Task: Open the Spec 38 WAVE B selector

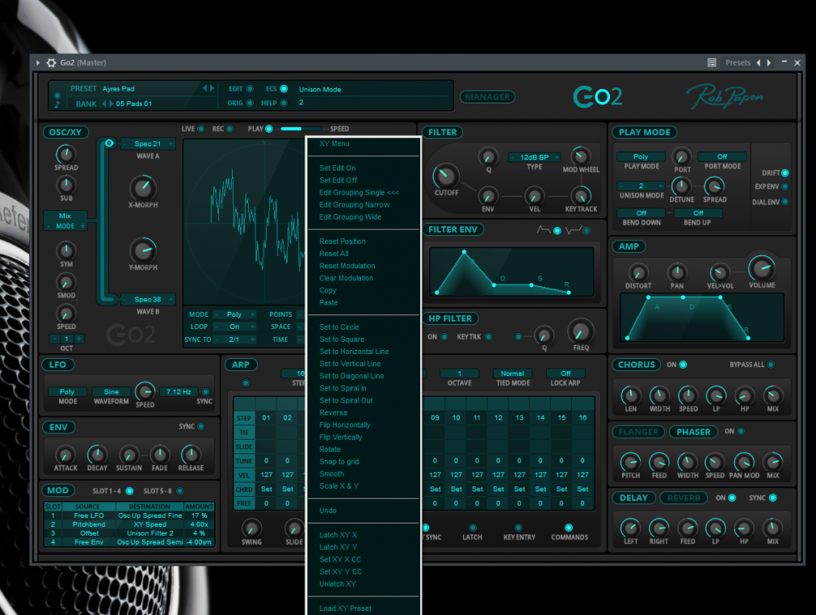Action: tap(148, 300)
